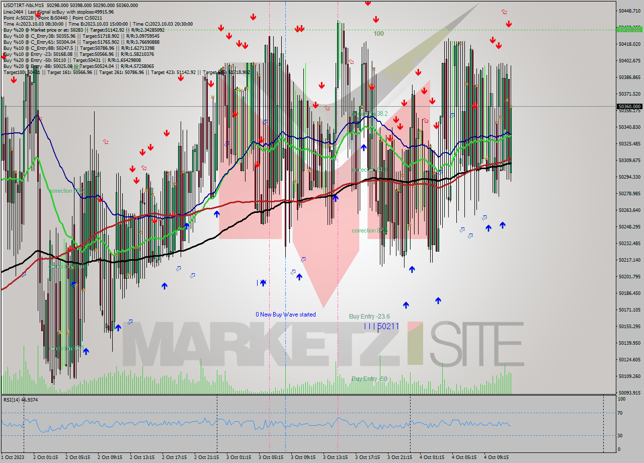The image size is (644, 463).
Task: Click the '3 Oct 01:15' time label
Action: tap(238, 457)
